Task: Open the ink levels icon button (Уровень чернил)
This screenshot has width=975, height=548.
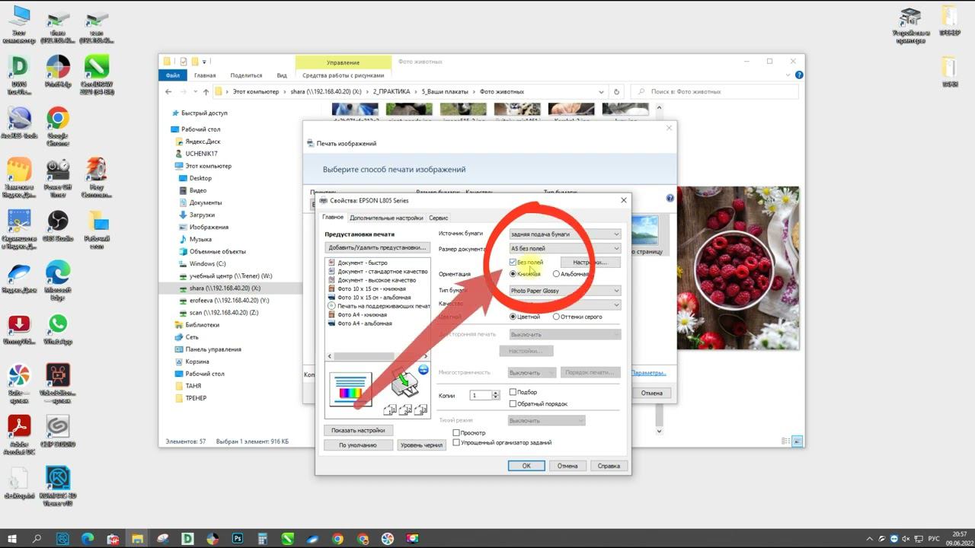Action: click(x=420, y=445)
